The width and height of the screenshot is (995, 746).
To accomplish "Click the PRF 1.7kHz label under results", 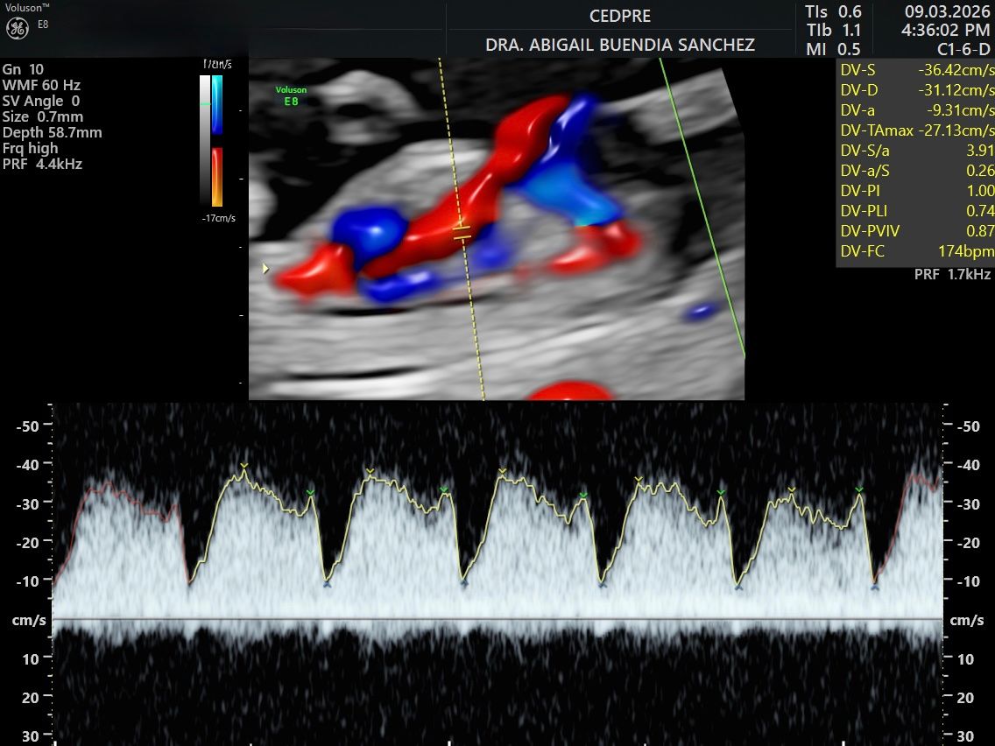I will pos(952,275).
